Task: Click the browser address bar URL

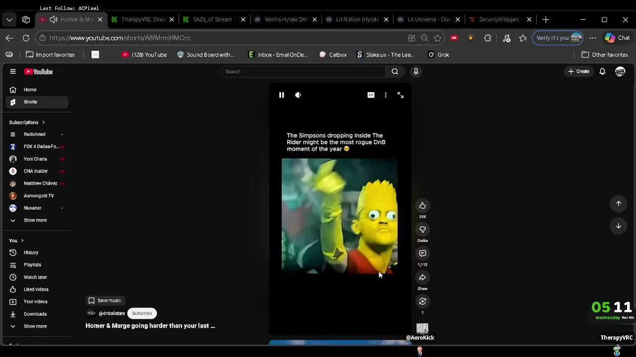Action: point(120,38)
